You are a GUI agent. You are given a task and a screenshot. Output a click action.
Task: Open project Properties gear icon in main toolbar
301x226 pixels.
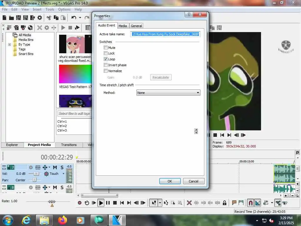[40, 18]
